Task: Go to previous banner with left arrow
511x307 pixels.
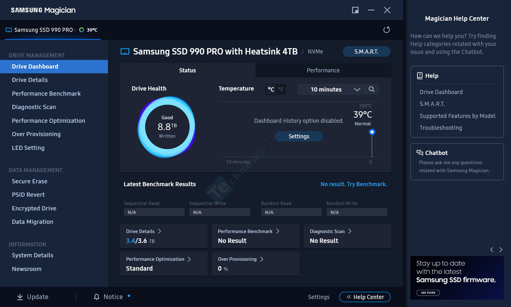Action: tap(492, 250)
